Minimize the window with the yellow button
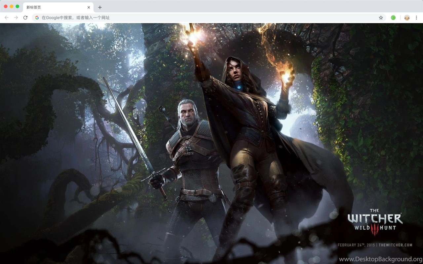Viewport: 423px width, 264px height. [x=12, y=6]
